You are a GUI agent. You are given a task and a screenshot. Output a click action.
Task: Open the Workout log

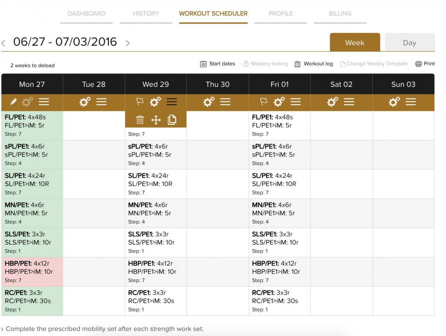314,64
